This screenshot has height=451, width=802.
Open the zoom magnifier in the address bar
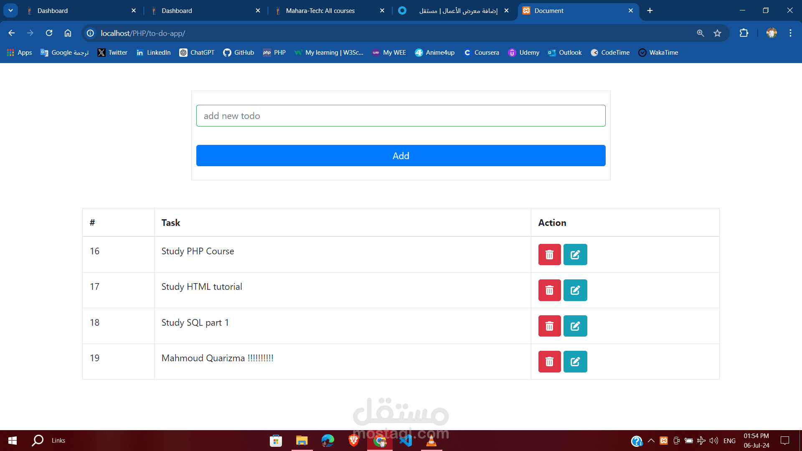point(700,33)
